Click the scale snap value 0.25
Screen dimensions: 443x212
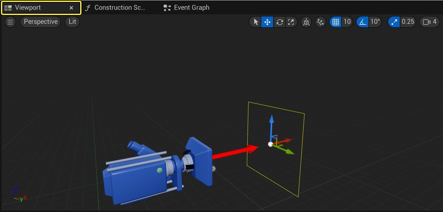[407, 22]
